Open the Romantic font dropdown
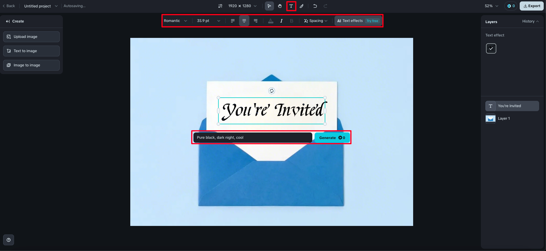The image size is (546, 251). point(175,21)
